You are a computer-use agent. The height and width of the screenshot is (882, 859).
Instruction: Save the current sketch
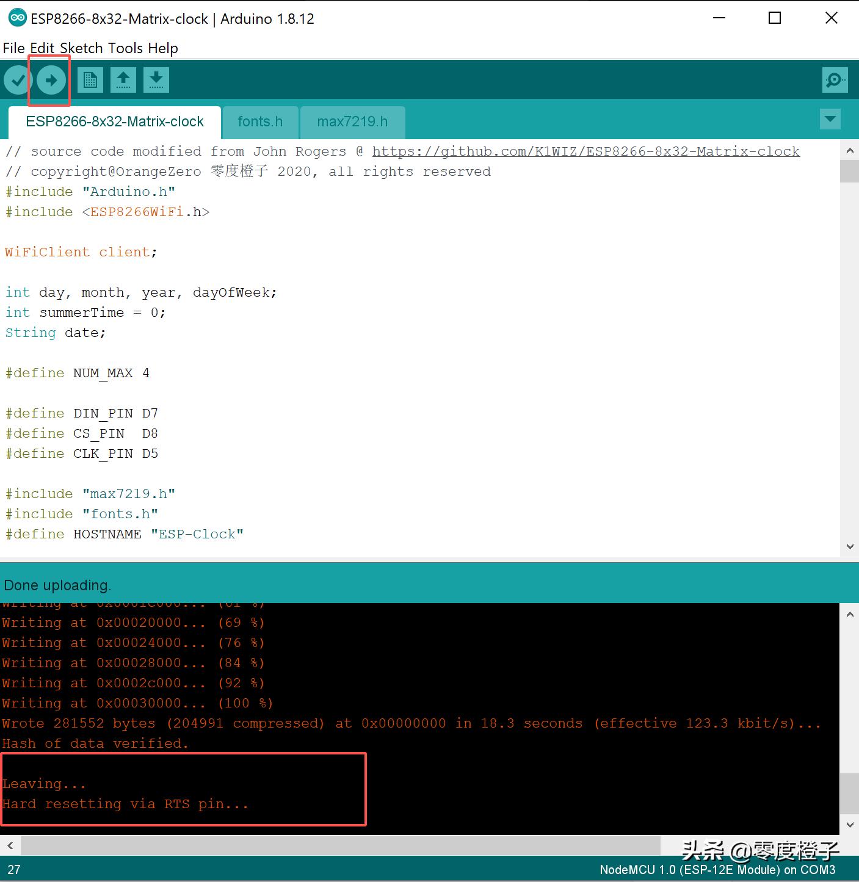pyautogui.click(x=156, y=79)
